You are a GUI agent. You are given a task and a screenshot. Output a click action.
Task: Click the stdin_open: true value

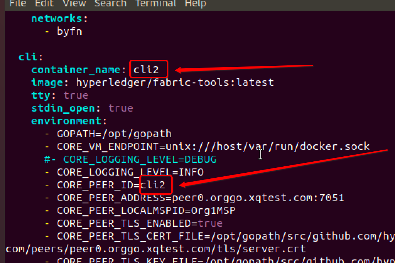(x=82, y=108)
